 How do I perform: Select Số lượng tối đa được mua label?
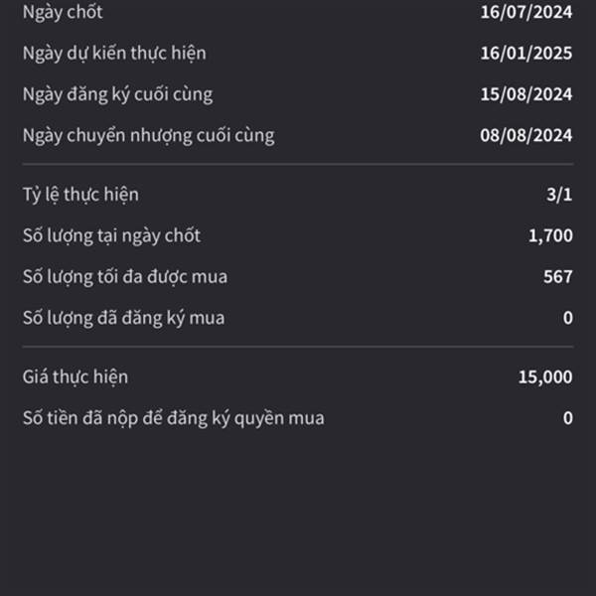coord(125,277)
